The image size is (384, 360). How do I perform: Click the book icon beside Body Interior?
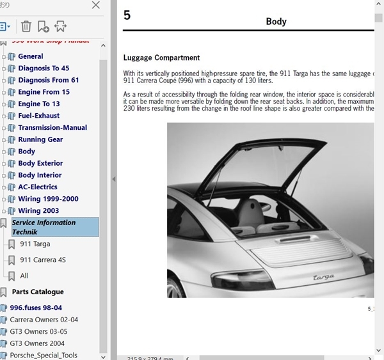12,175
